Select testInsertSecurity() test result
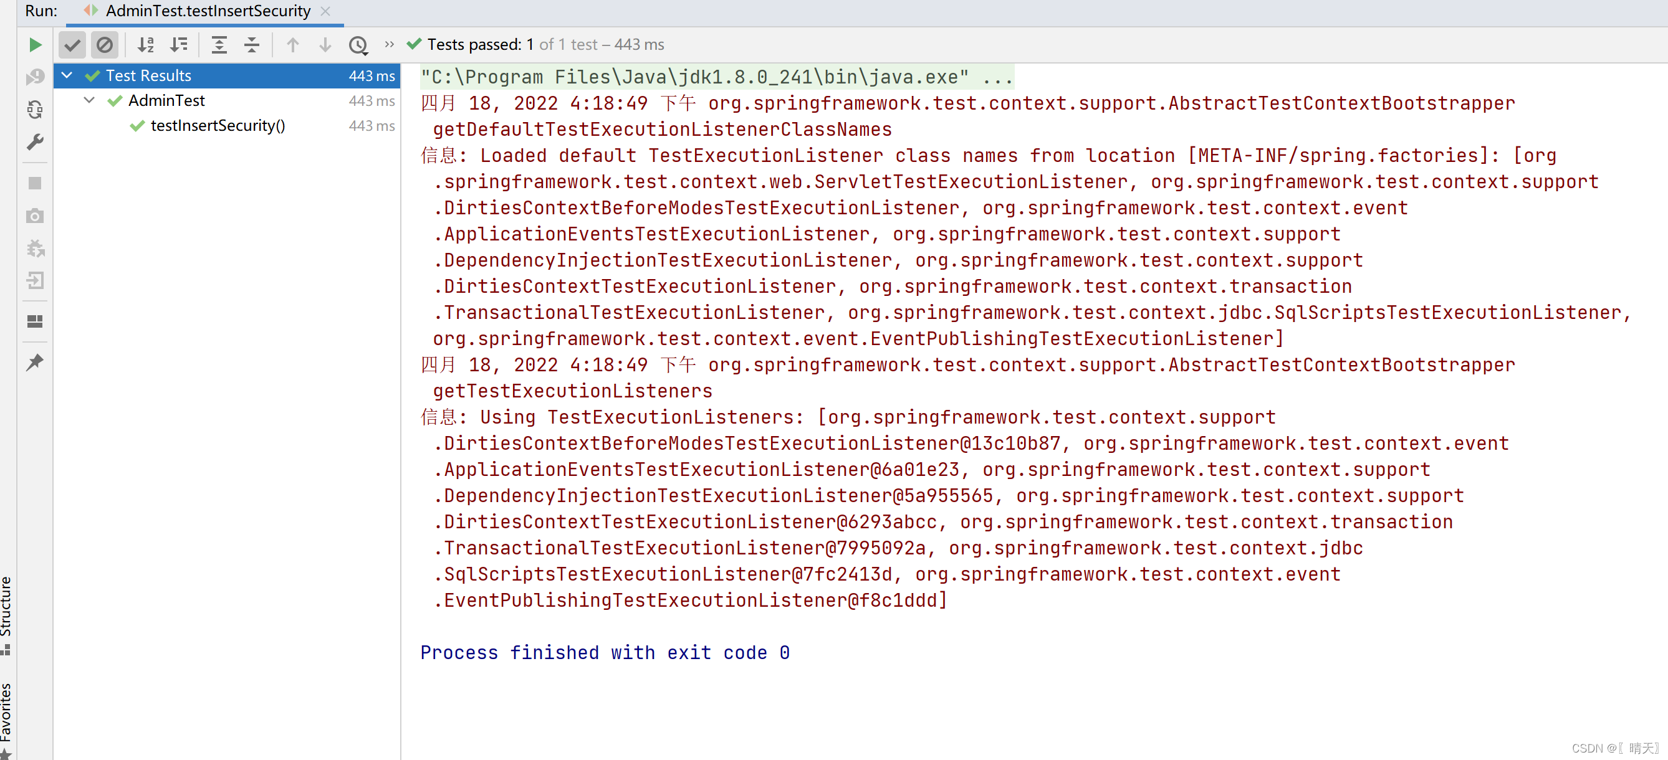 [x=218, y=126]
